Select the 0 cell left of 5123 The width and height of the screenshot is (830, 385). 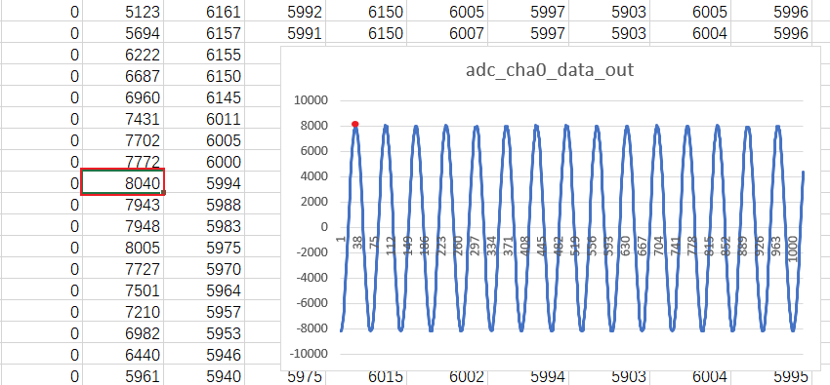pos(41,12)
